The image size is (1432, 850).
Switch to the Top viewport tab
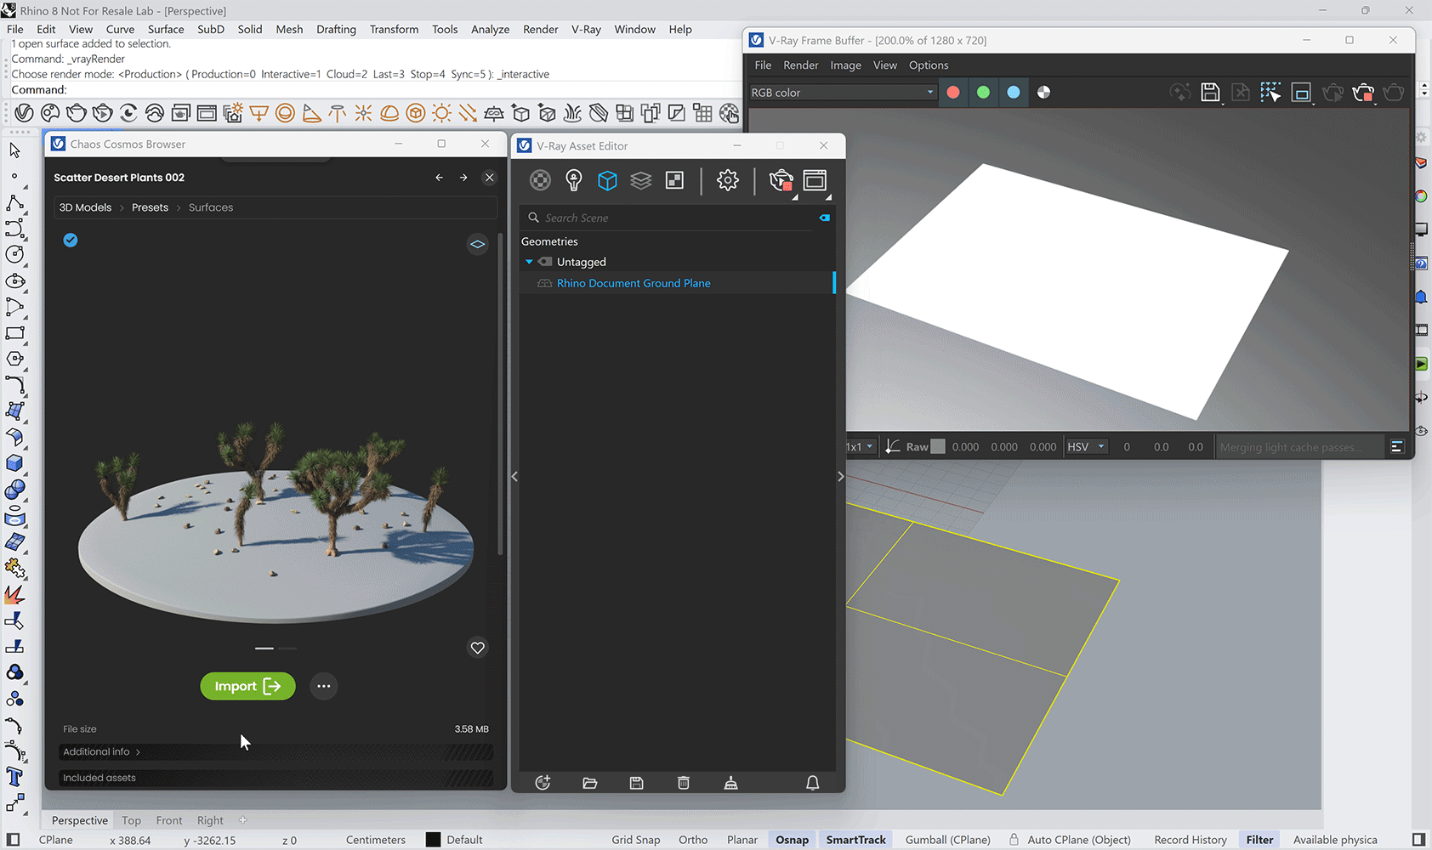click(x=131, y=820)
